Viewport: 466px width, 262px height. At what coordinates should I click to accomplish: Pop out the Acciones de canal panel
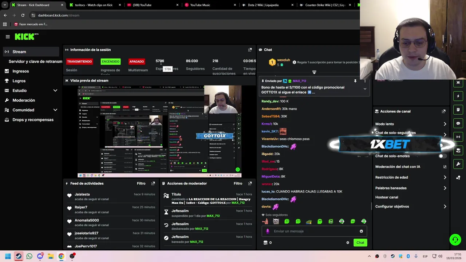tap(443, 111)
